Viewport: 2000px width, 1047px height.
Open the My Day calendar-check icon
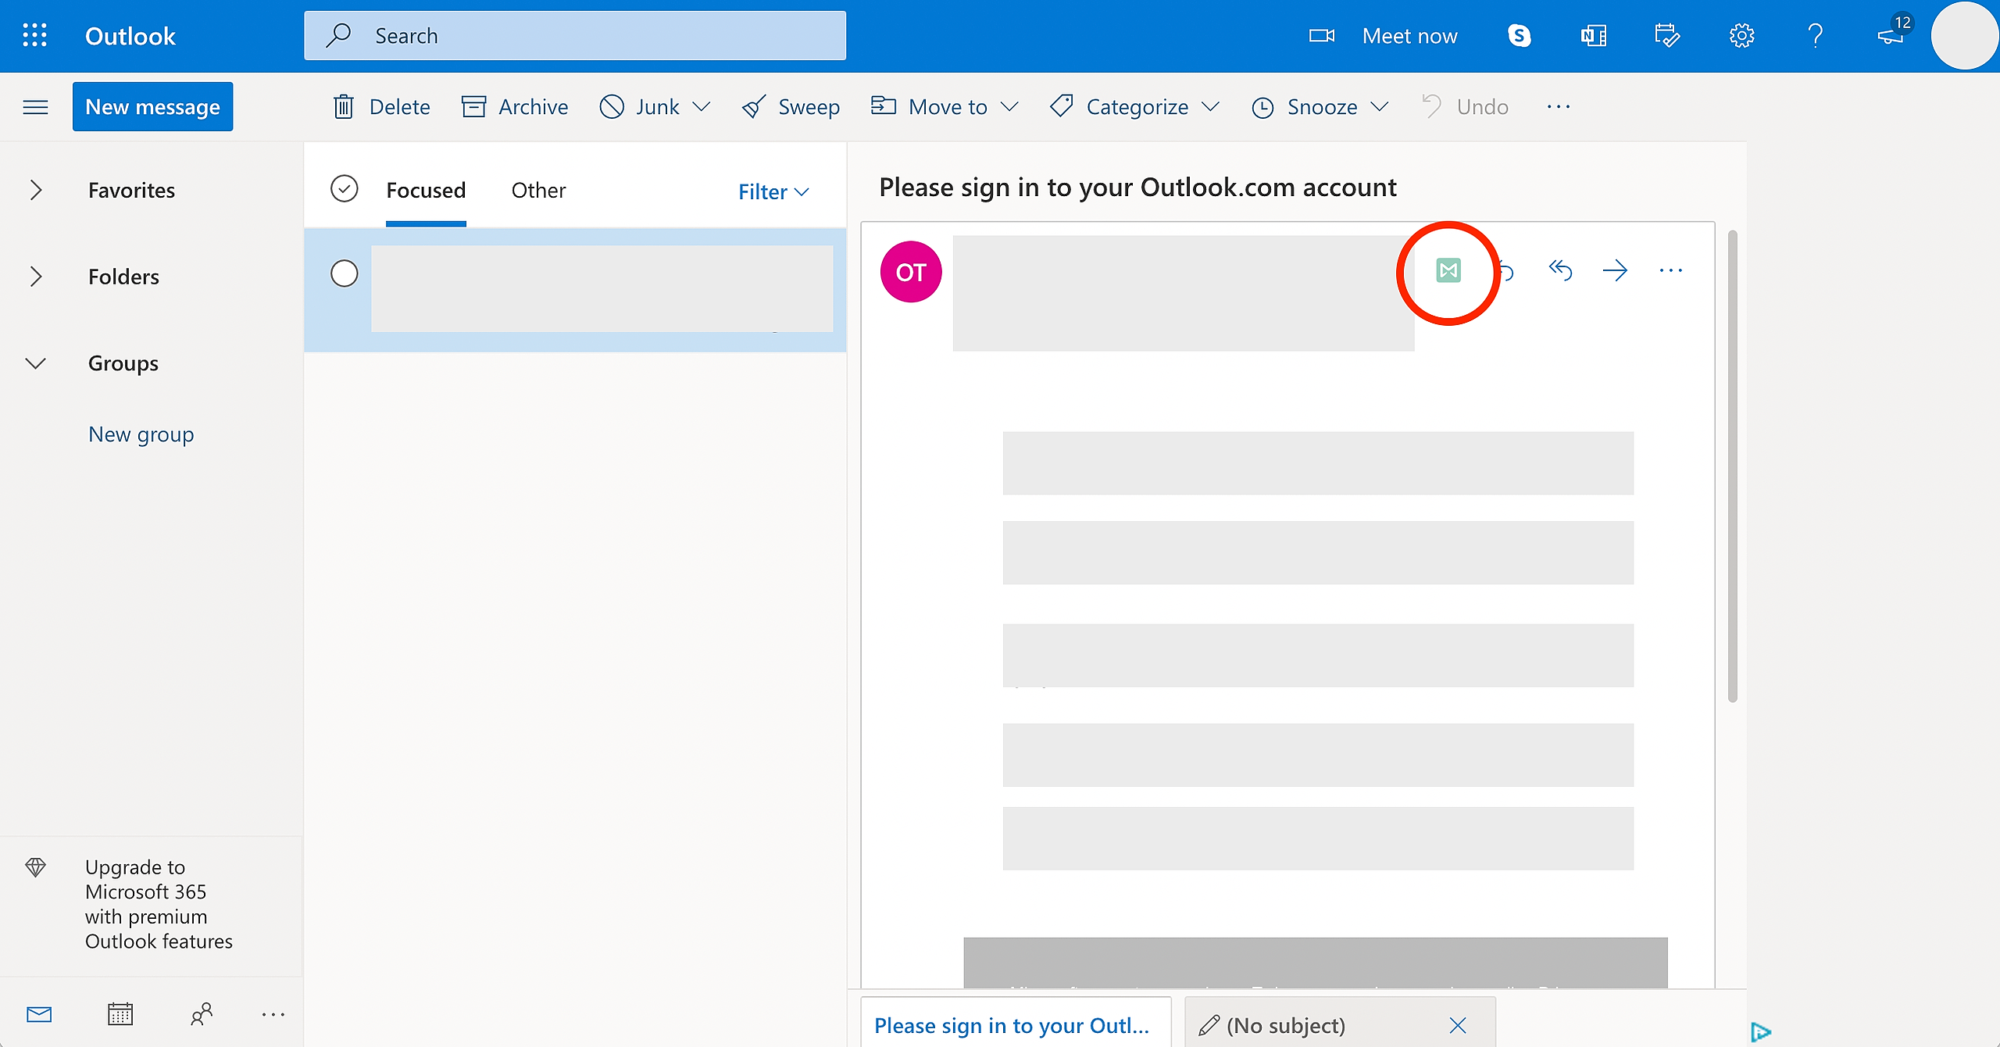1666,36
